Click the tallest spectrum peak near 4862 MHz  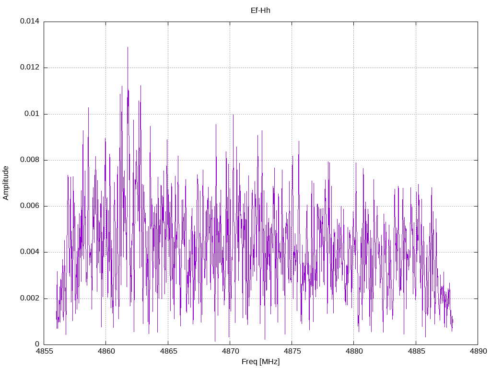(x=128, y=47)
